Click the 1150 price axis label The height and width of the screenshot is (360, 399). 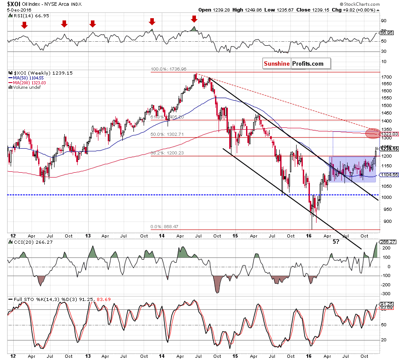(387, 166)
